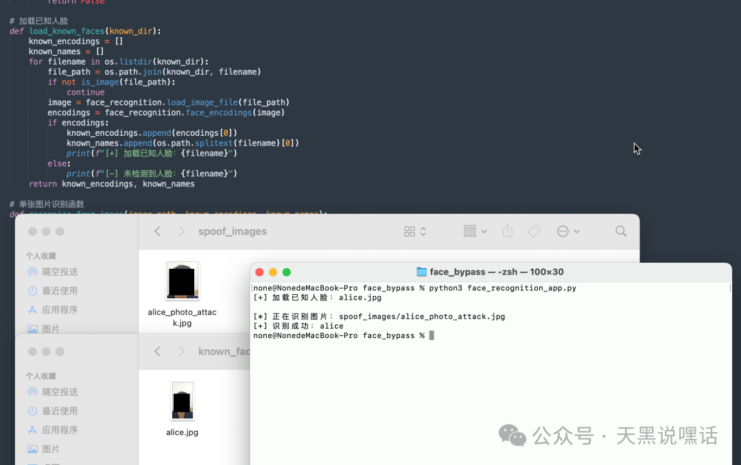The height and width of the screenshot is (465, 741).
Task: Select the alice_photo_attack.jpg file thumbnail
Action: point(183,281)
